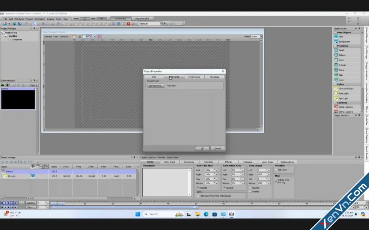Click the magnifier icon in Object Manager toolbar
The width and height of the screenshot is (369, 230).
(x=37, y=162)
